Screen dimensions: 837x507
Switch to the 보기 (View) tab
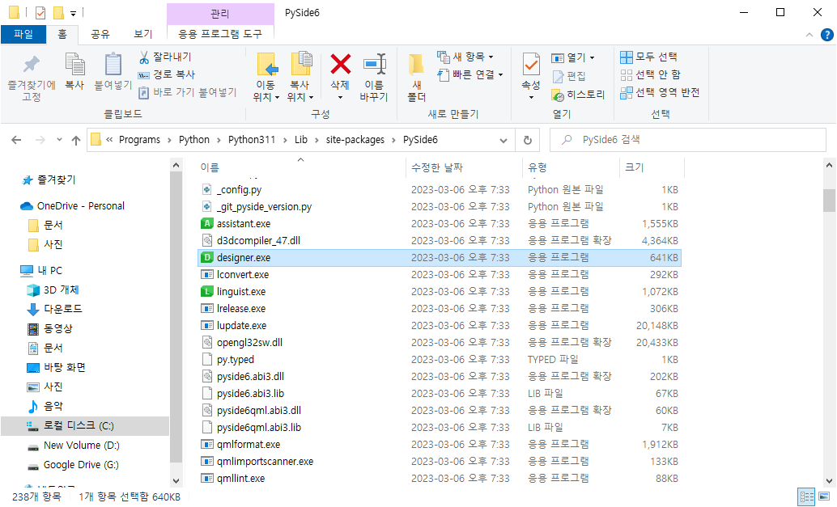point(143,34)
